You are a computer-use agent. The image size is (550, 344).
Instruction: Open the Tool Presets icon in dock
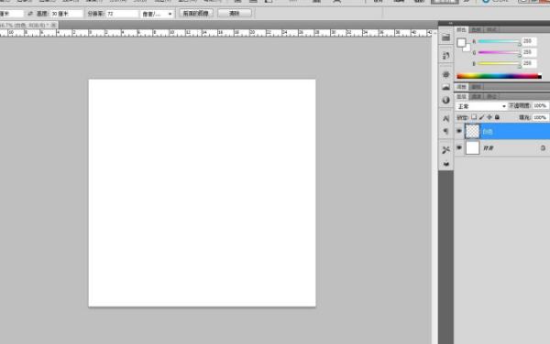tap(445, 150)
